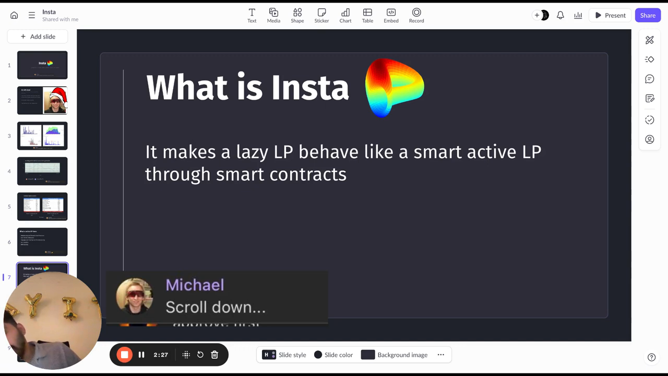Open the Record tool
This screenshot has height=376, width=668.
(x=416, y=16)
